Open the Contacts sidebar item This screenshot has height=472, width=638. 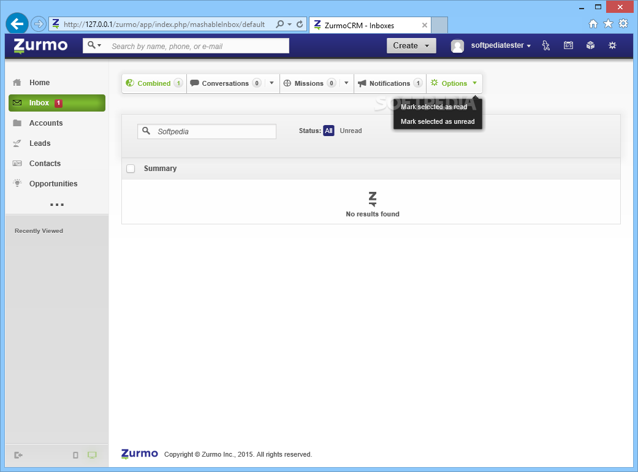56,164
